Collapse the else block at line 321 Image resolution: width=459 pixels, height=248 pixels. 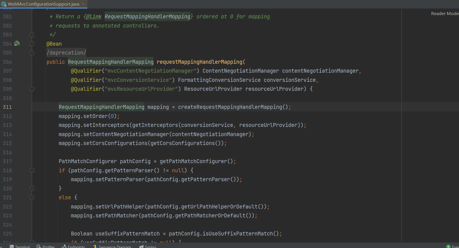coord(32,198)
